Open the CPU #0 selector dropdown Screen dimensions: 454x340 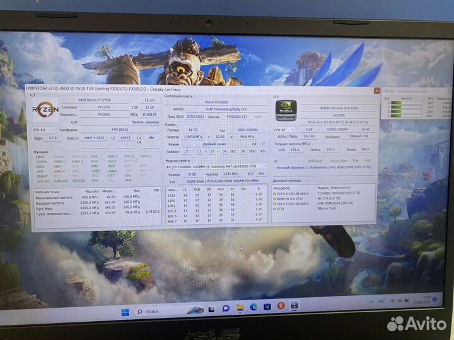pyautogui.click(x=44, y=130)
